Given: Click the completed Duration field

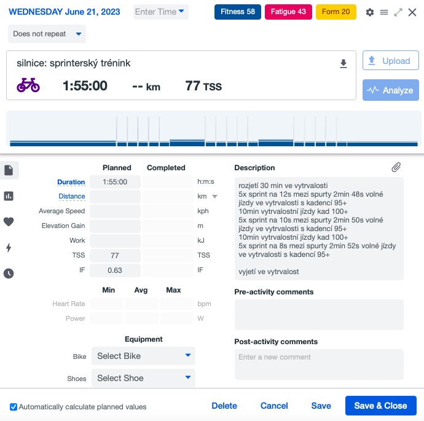Looking at the screenshot, I should pos(168,182).
